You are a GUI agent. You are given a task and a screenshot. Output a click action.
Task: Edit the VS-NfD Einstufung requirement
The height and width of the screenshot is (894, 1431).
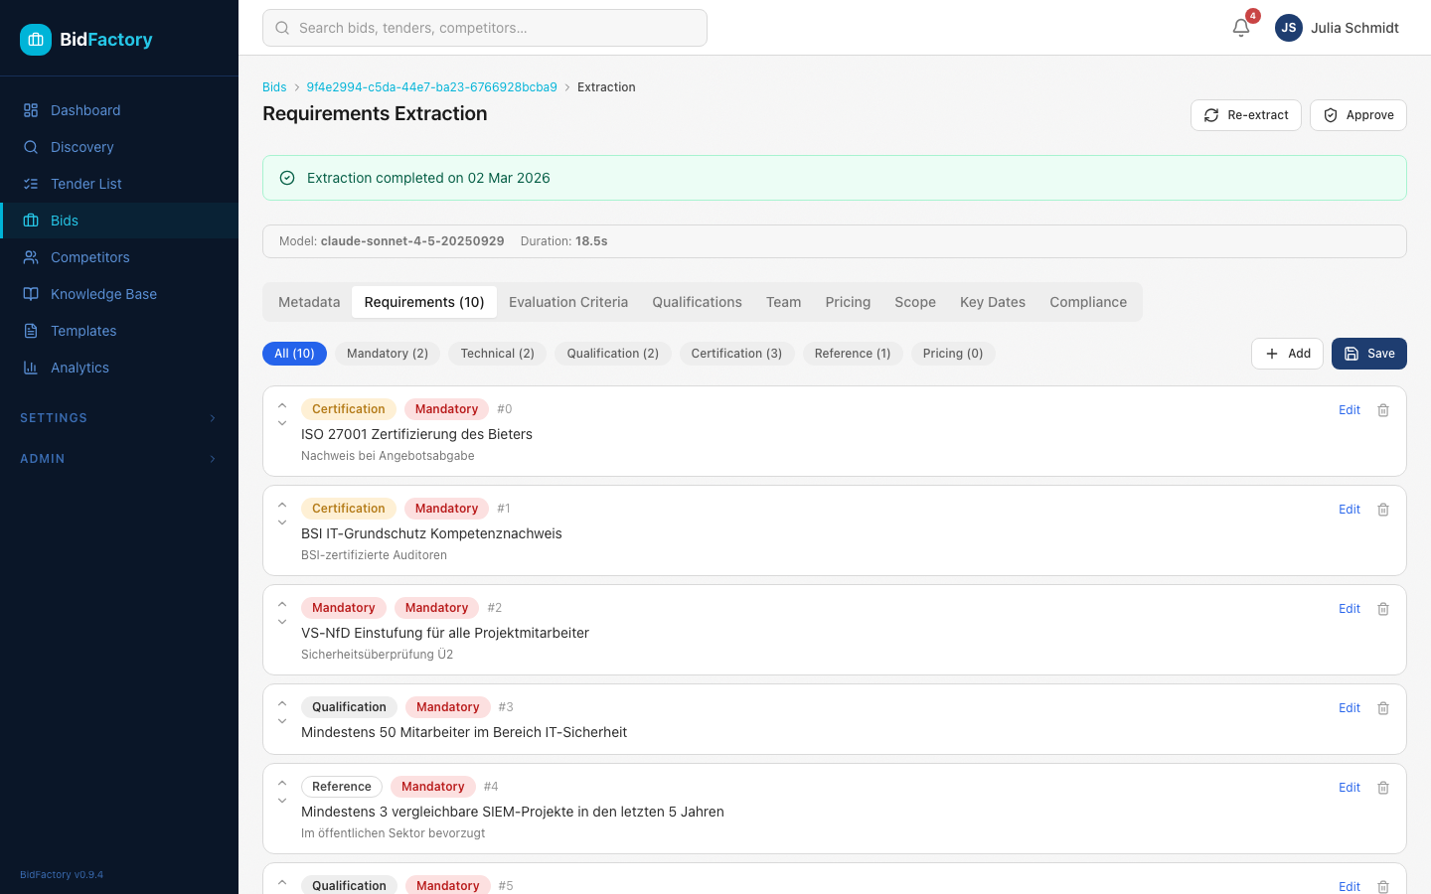[1350, 609]
